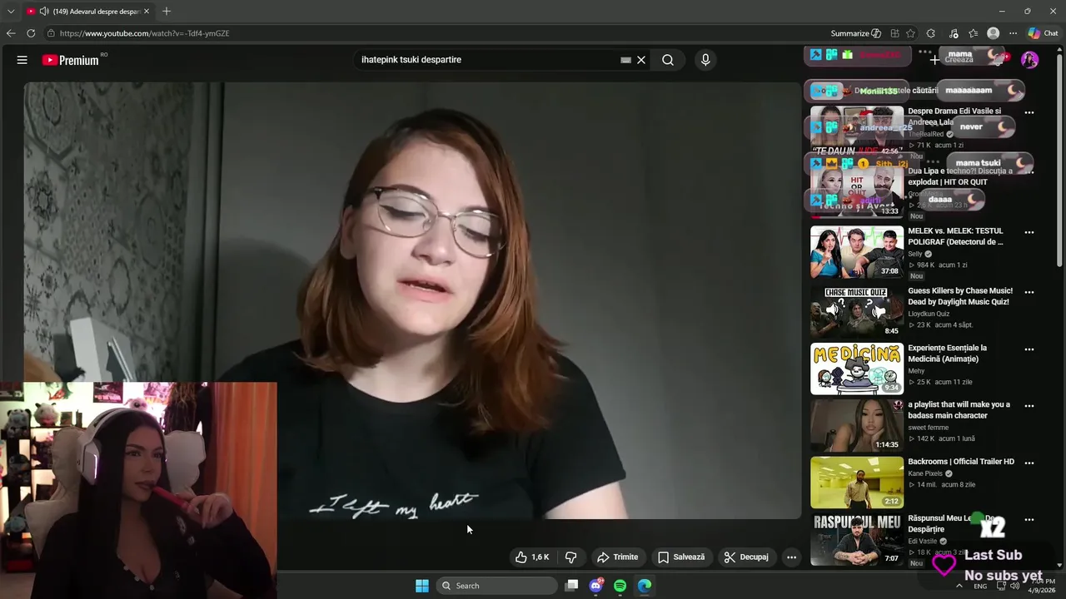Open options for Răspunsul Meu video
The height and width of the screenshot is (599, 1066).
point(1029,519)
